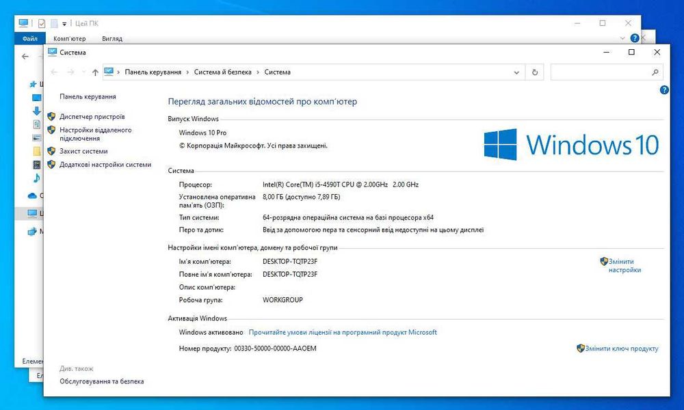Select the Downloads arrow icon in Цей ПК sidebar

[37, 111]
